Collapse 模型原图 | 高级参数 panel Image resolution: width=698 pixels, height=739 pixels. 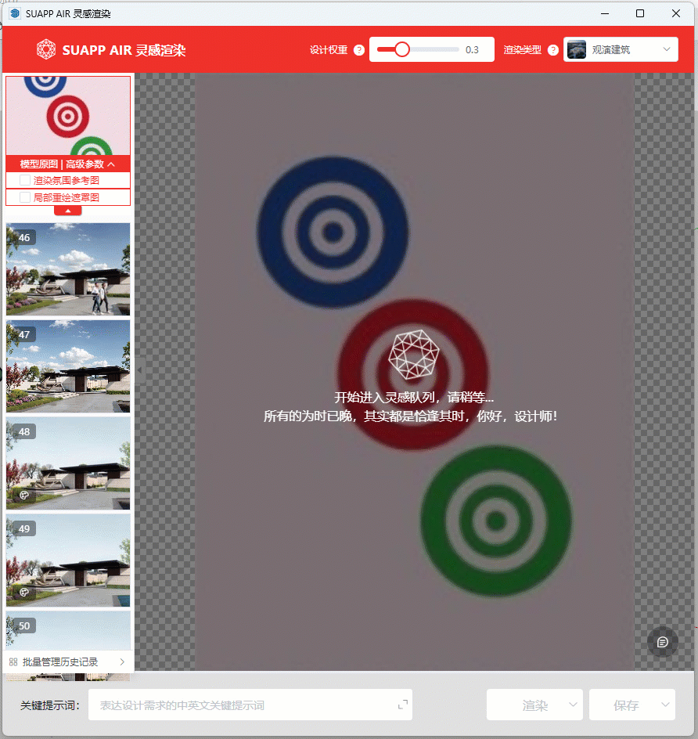68,164
